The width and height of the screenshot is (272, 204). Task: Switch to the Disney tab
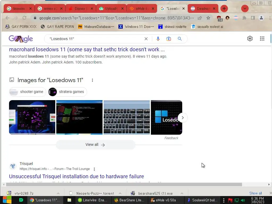[x=81, y=8]
